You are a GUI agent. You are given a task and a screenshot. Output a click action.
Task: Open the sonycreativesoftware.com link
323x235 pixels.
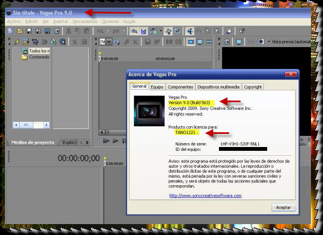(205, 196)
